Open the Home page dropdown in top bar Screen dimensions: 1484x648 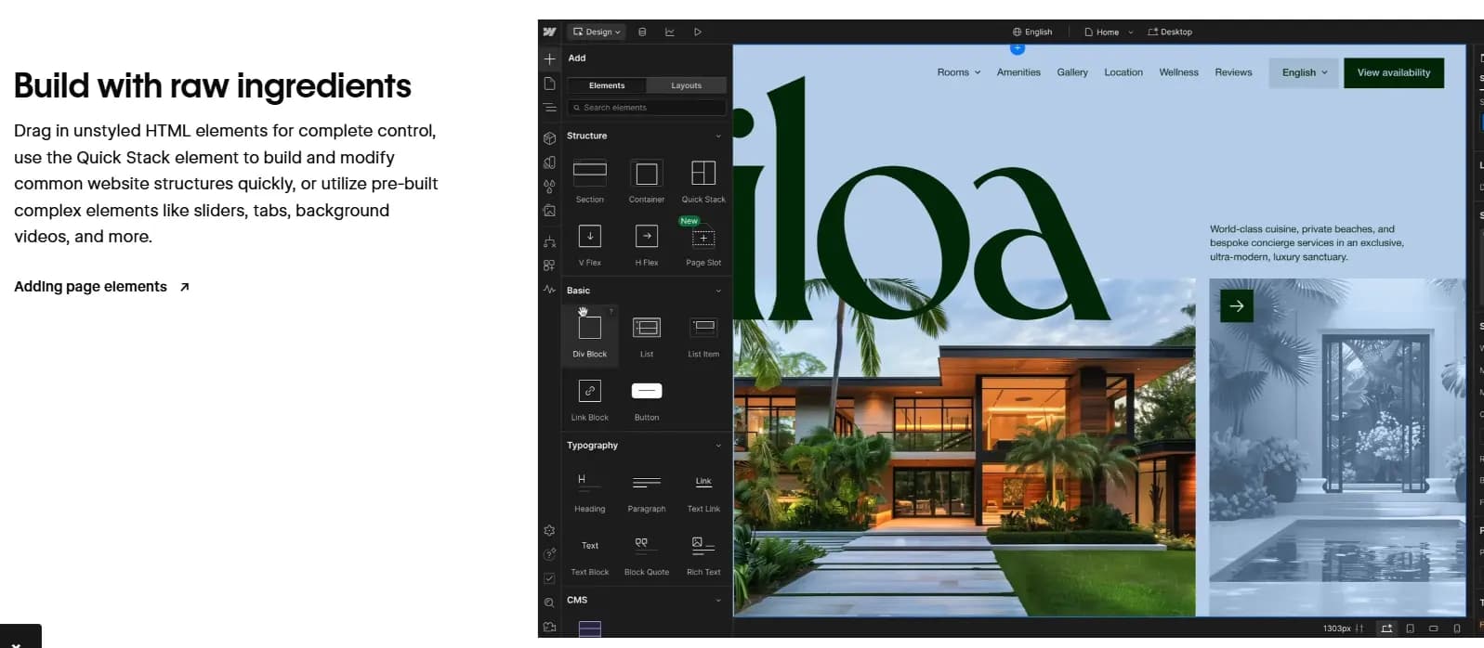click(1109, 32)
